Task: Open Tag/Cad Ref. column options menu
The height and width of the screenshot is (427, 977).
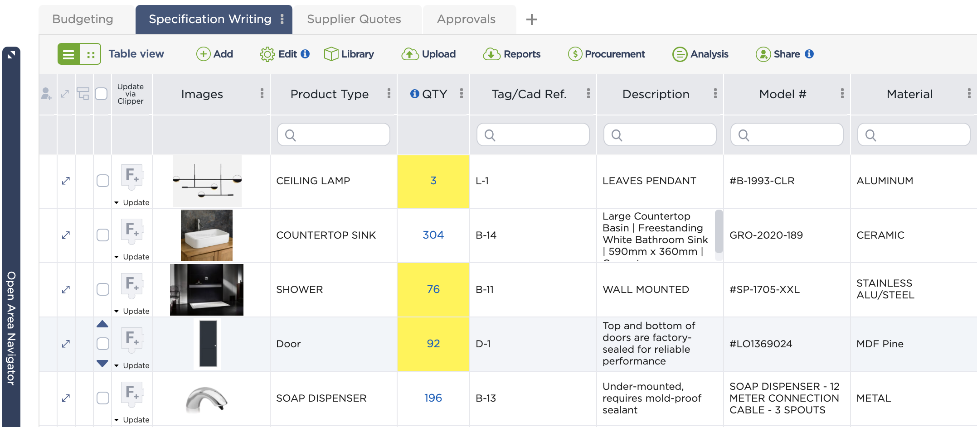Action: click(x=588, y=93)
